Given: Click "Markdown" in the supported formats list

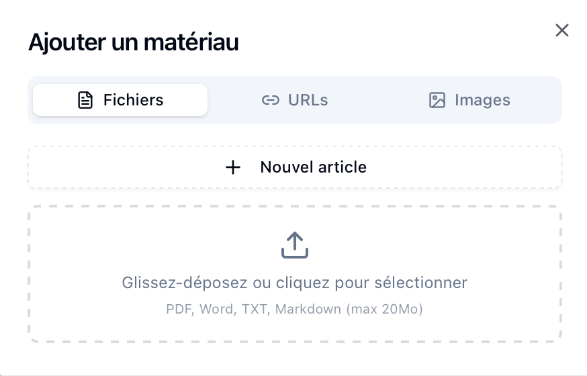Looking at the screenshot, I should [x=308, y=310].
